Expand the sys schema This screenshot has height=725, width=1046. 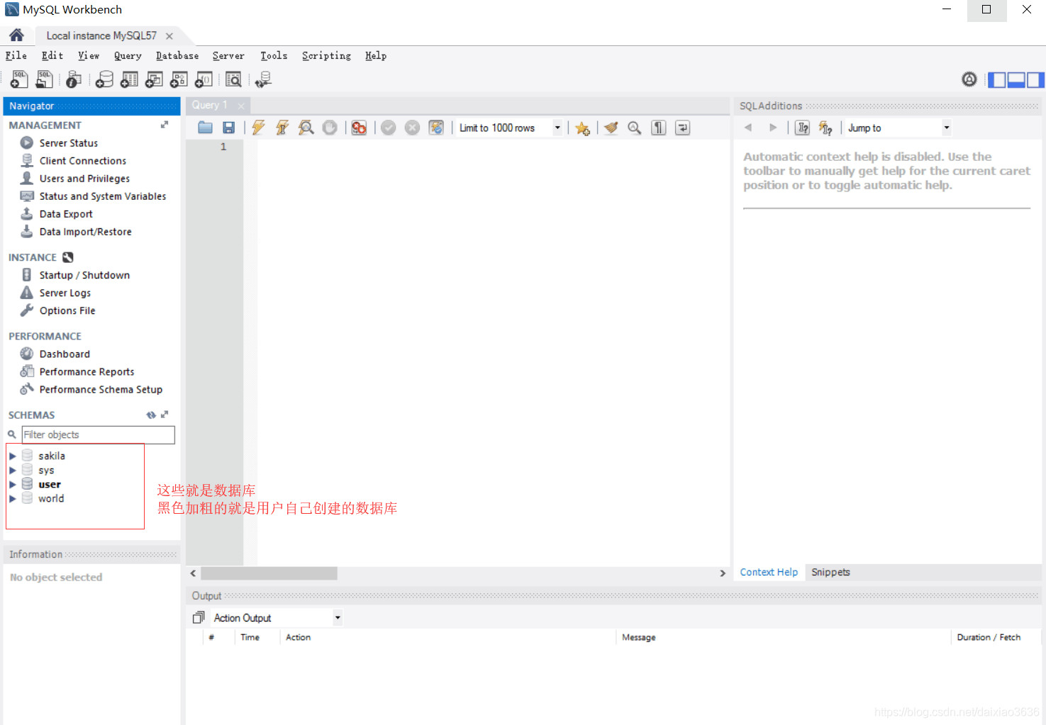tap(13, 470)
